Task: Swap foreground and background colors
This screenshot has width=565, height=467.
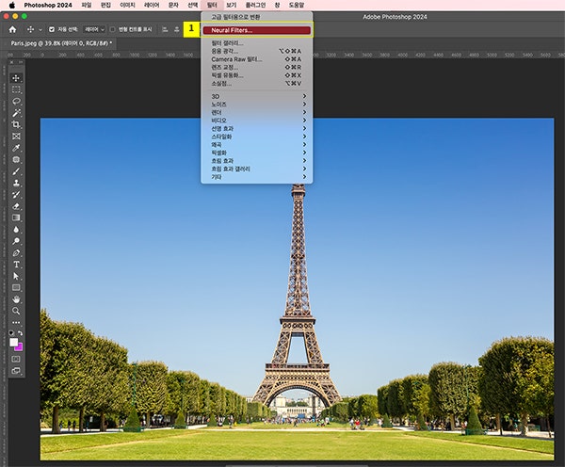Action: (x=20, y=333)
